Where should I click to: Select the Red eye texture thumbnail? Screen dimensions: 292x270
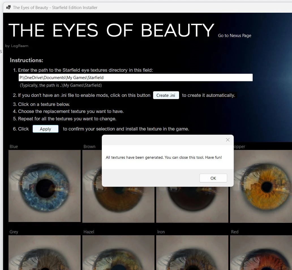point(261,252)
